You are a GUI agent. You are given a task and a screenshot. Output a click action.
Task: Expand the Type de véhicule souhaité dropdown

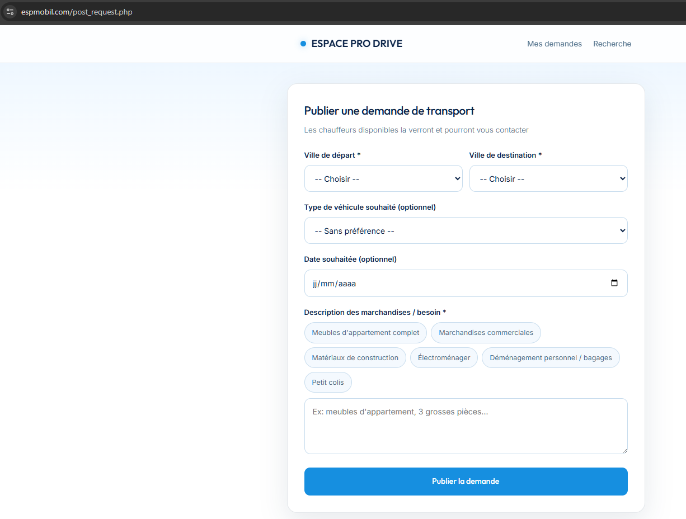pyautogui.click(x=466, y=230)
